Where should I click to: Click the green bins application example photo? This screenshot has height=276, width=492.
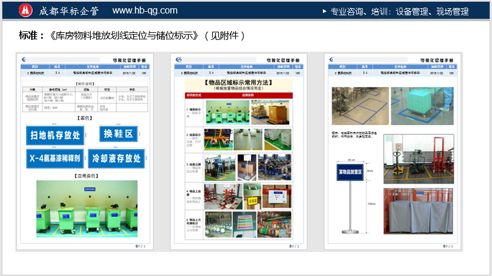87,209
